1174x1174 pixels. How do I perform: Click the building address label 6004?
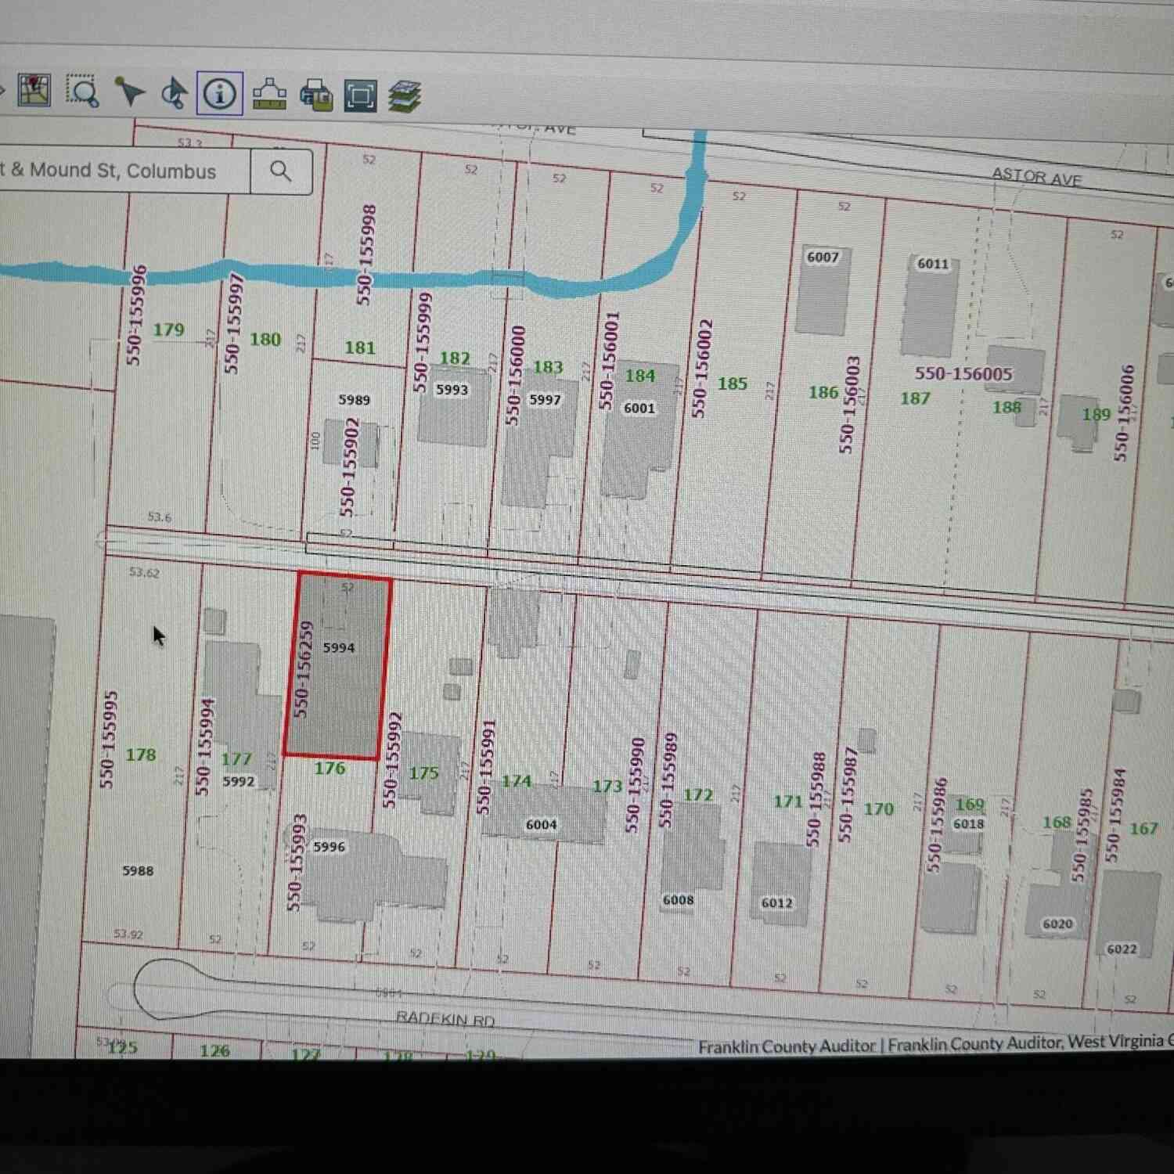click(x=541, y=825)
